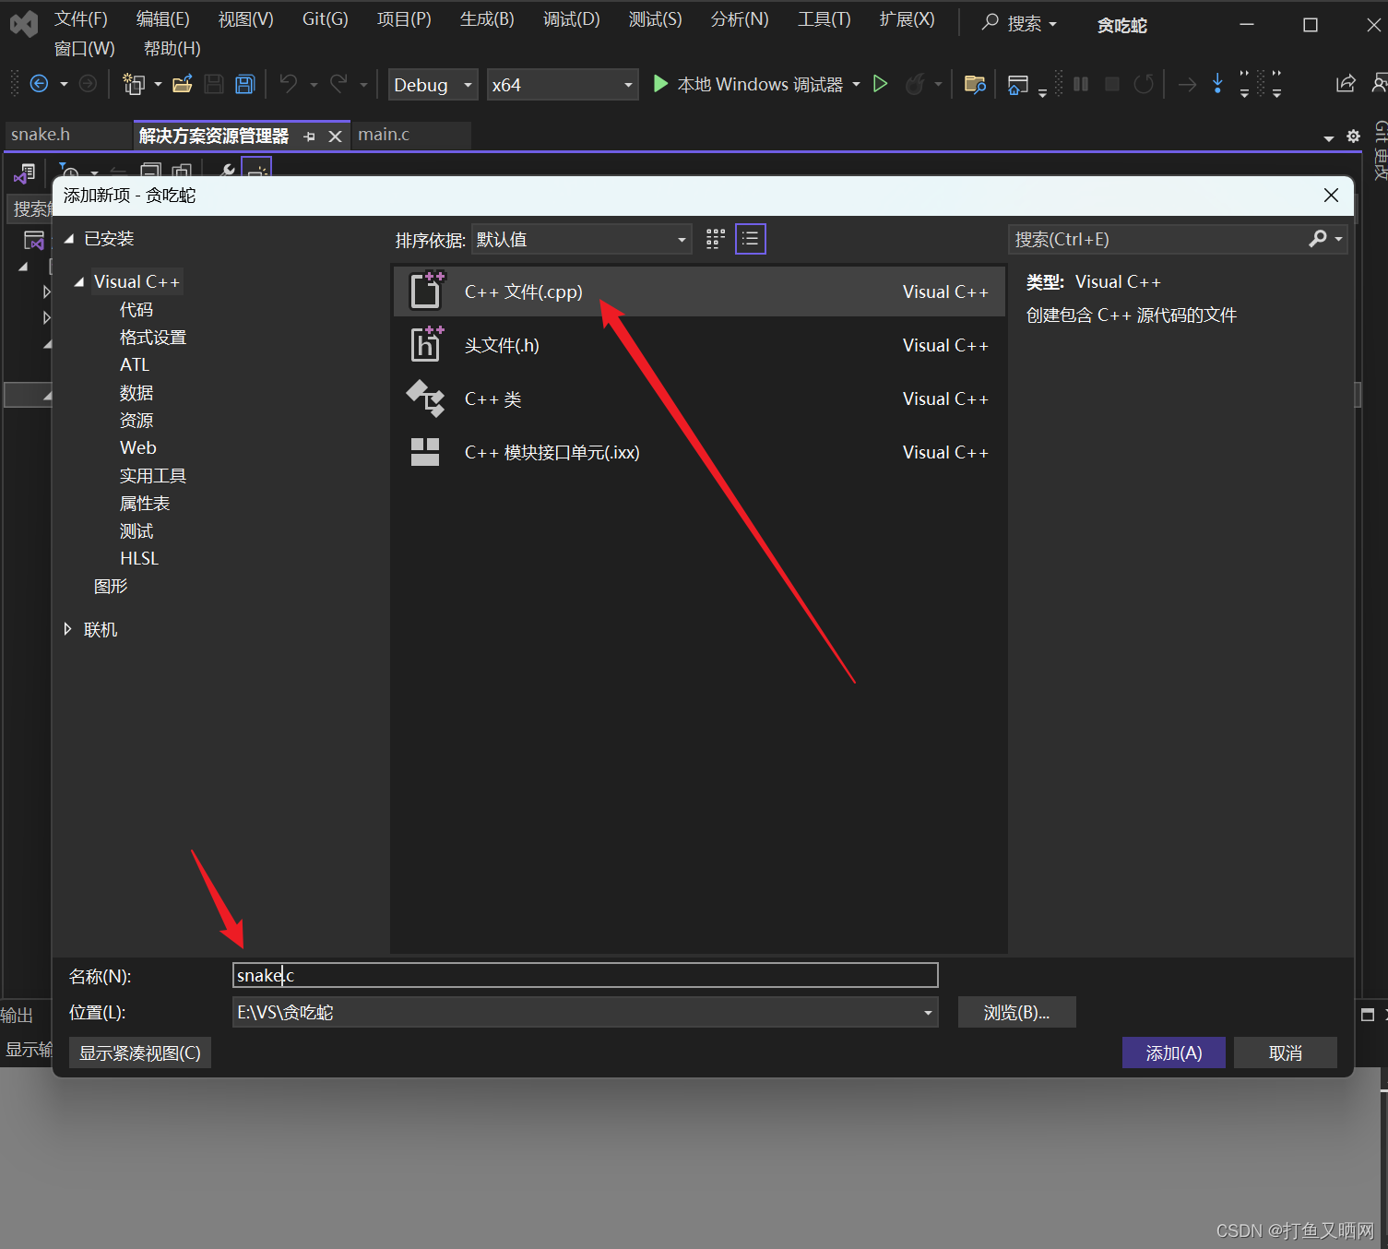1388x1249 pixels.
Task: Open the Edit menu
Action: tap(163, 19)
